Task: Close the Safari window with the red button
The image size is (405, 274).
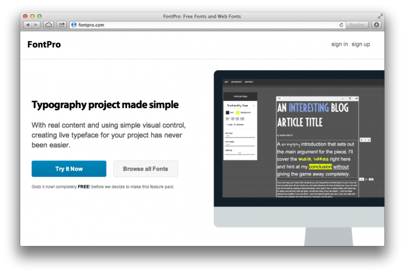Action: coord(25,16)
